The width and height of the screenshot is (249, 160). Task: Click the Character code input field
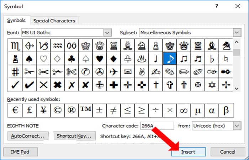tap(157, 126)
